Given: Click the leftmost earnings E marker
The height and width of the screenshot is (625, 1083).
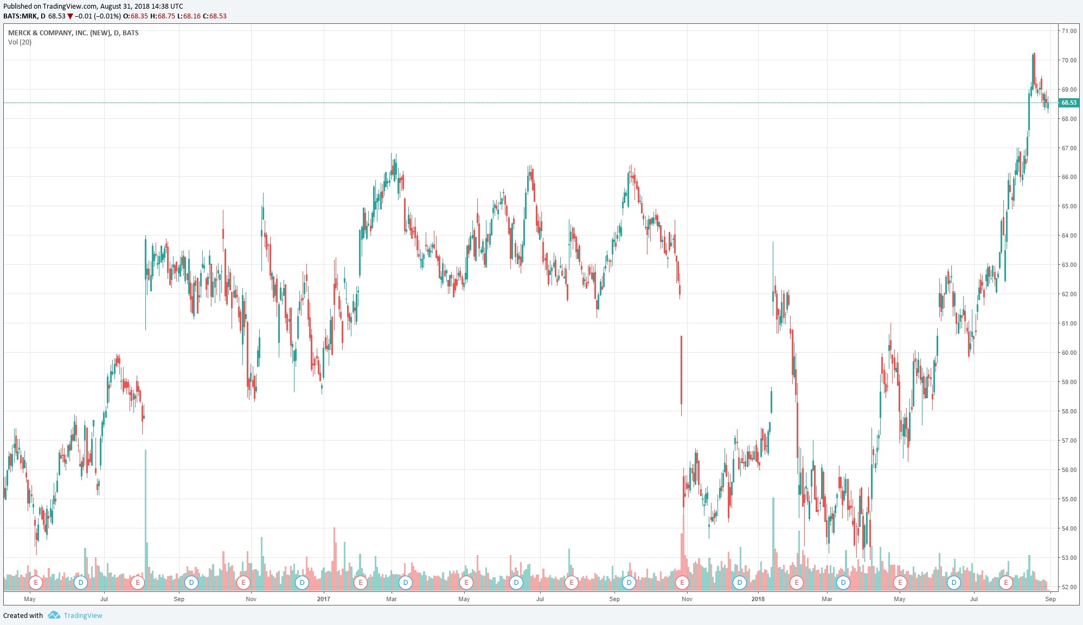Looking at the screenshot, I should pos(36,583).
